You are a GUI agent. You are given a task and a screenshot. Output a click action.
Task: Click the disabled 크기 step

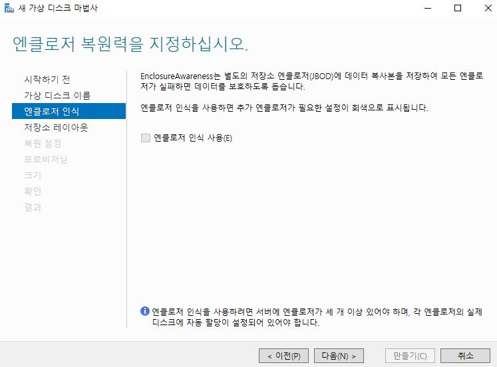coord(33,175)
